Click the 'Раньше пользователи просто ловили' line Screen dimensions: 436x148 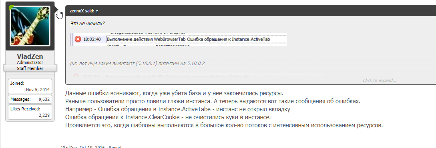pos(213,101)
